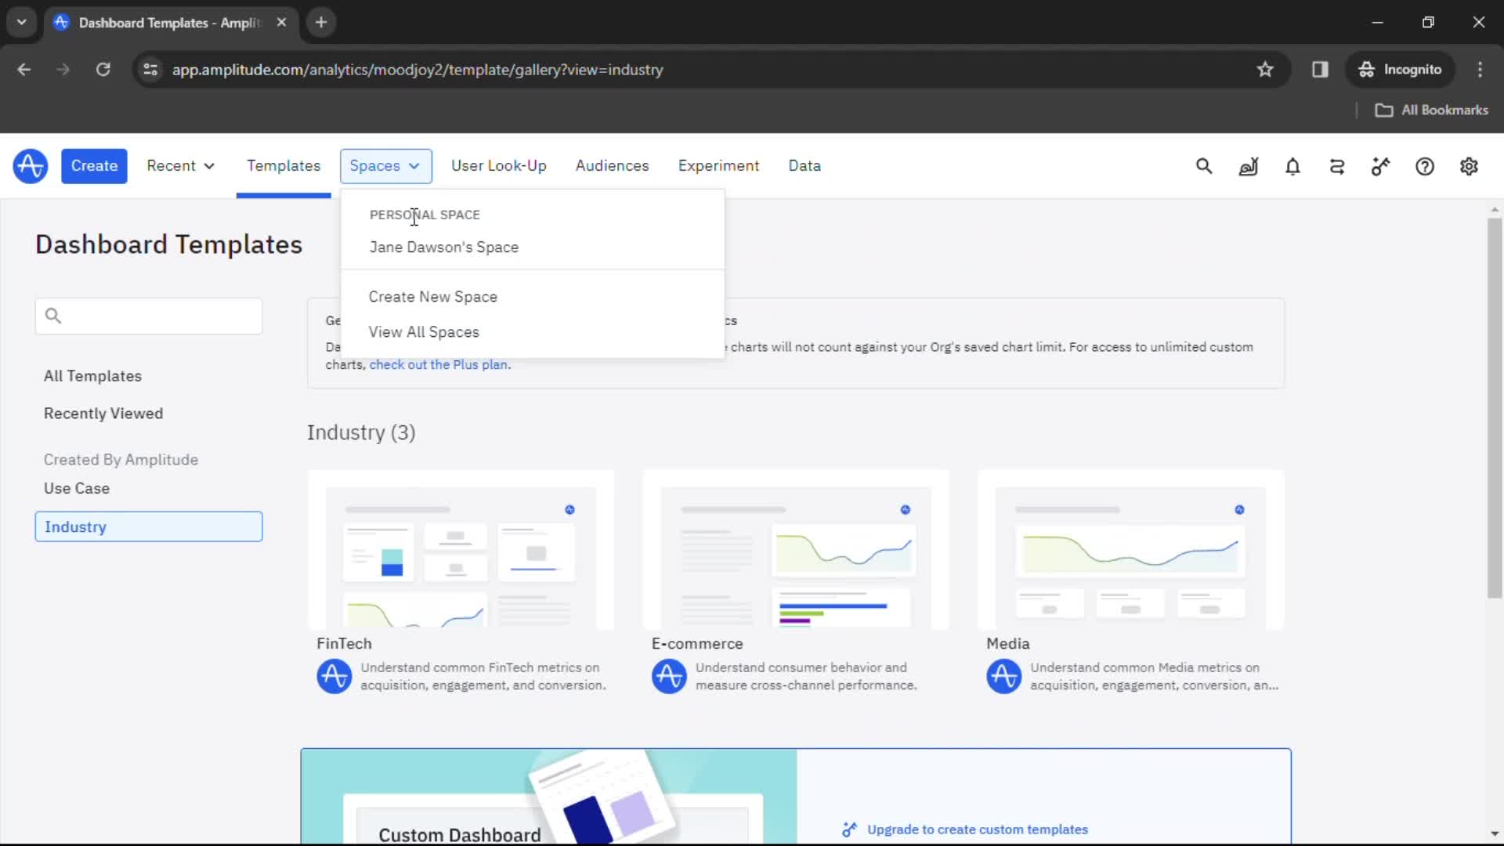Click the chart icon beside the search magnifier
The image size is (1504, 846).
click(1248, 166)
